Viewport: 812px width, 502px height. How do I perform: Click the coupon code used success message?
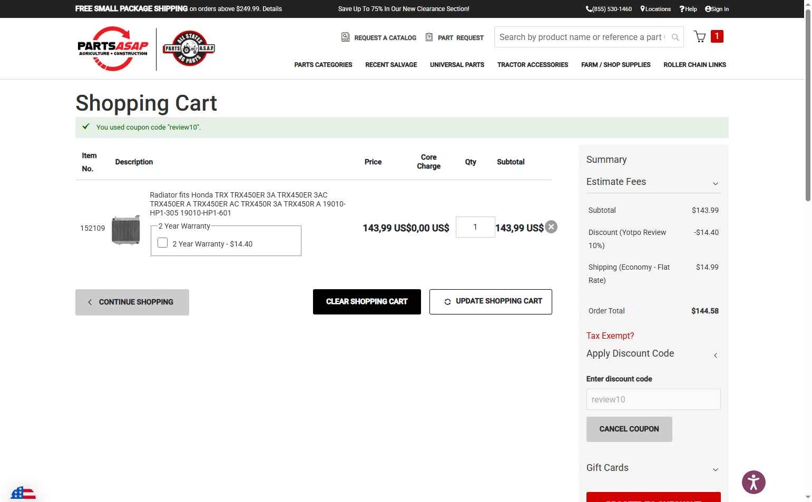pos(402,127)
